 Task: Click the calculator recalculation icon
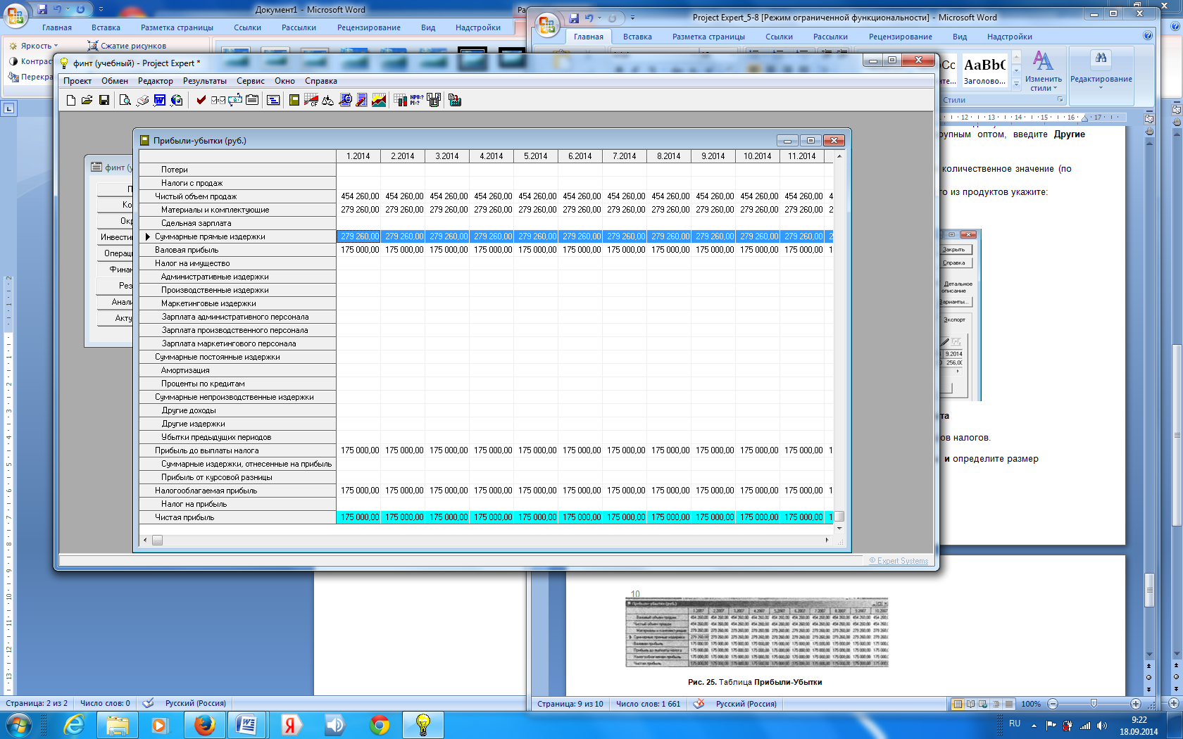coord(455,101)
